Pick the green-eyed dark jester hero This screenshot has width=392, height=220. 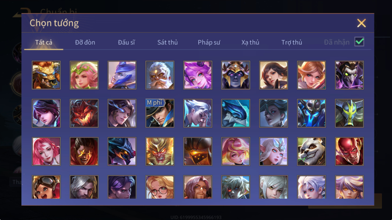(x=349, y=75)
